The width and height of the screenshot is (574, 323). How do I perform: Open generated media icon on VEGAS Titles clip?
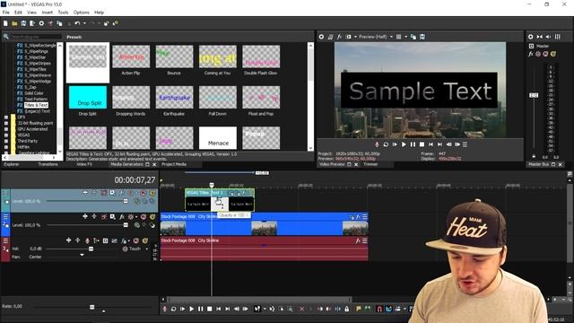tap(232, 193)
